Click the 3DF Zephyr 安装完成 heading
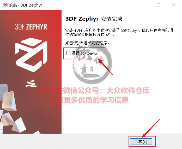 (94, 19)
